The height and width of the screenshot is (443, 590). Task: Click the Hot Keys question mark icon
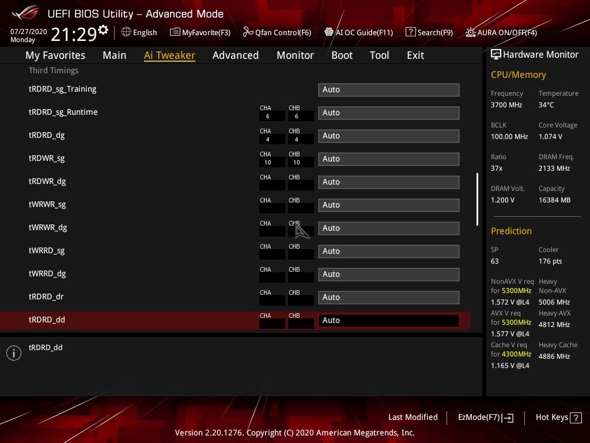tap(576, 418)
